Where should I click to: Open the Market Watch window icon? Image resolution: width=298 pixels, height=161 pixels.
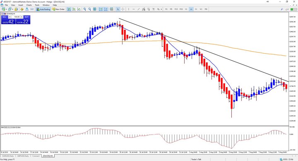coord(16,9)
